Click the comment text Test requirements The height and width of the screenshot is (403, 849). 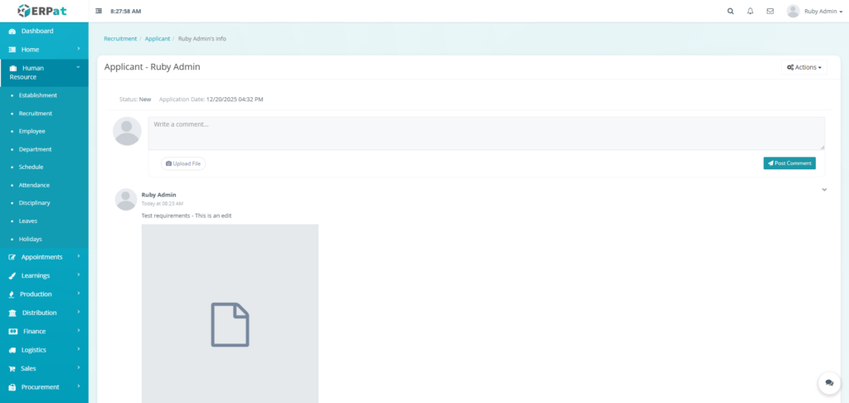[187, 216]
